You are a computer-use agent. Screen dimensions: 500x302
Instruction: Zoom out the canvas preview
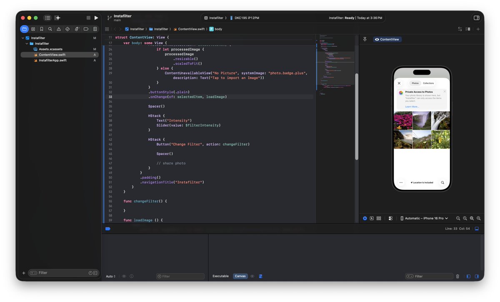click(x=458, y=218)
